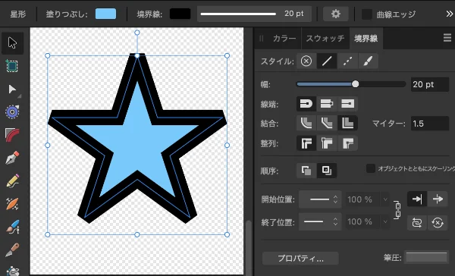Select the Node tool
Image resolution: width=455 pixels, height=276 pixels.
tap(12, 89)
